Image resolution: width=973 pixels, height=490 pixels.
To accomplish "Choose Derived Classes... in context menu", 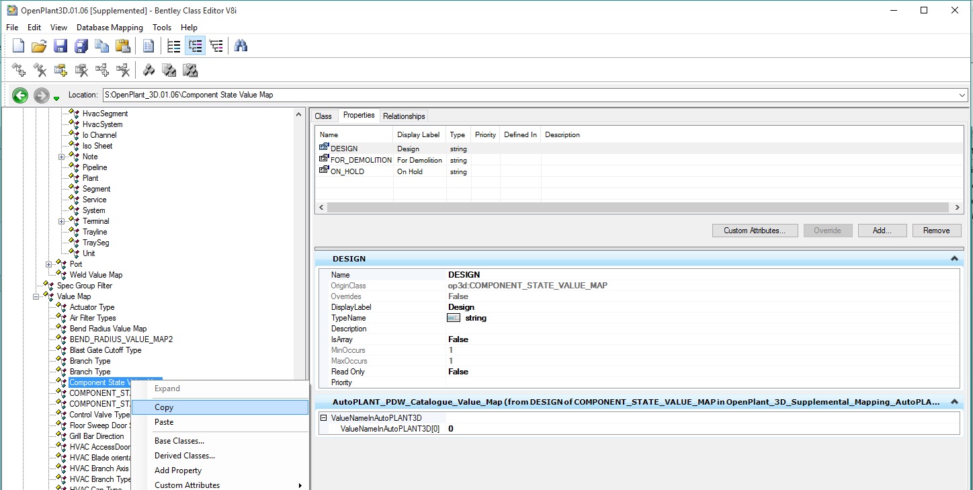I will pos(220,456).
